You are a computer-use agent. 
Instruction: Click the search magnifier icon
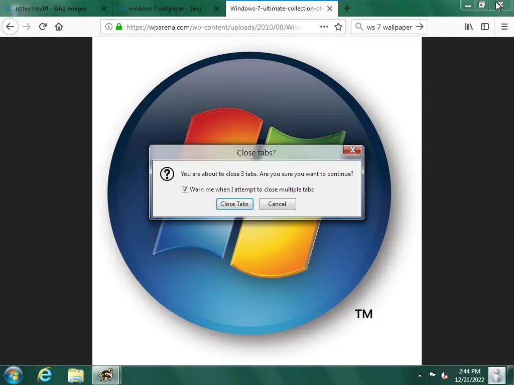click(x=359, y=27)
